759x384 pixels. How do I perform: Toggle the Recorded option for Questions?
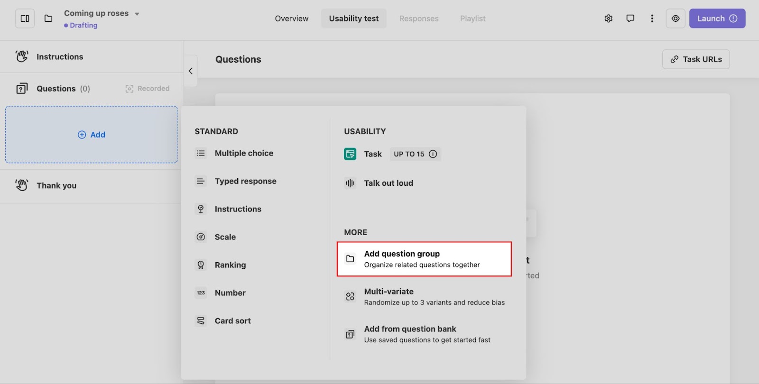tap(148, 89)
